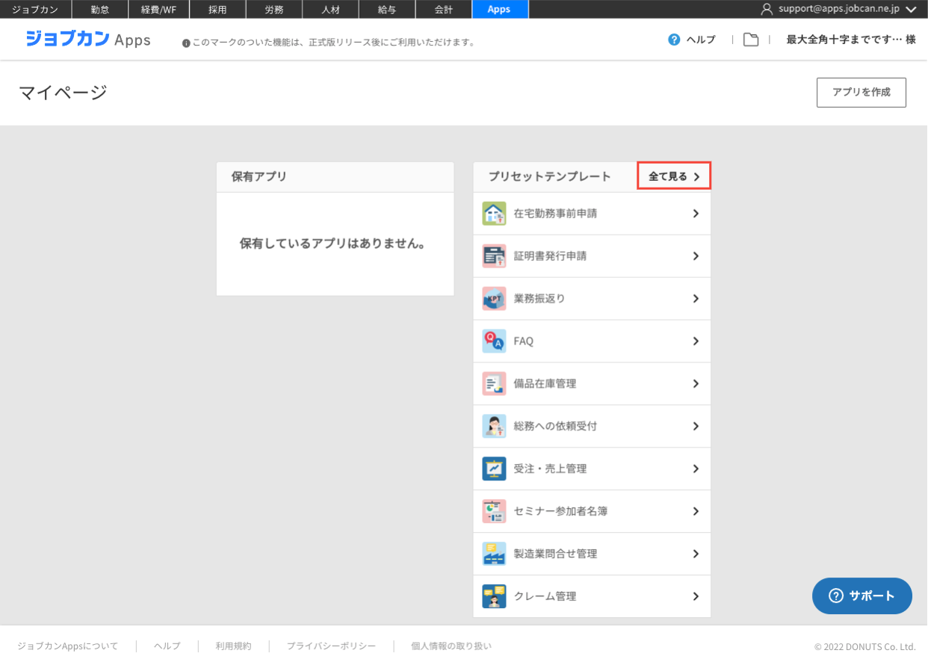Click the 証明書発行申請 template icon
This screenshot has height=668, width=928.
pyautogui.click(x=494, y=256)
